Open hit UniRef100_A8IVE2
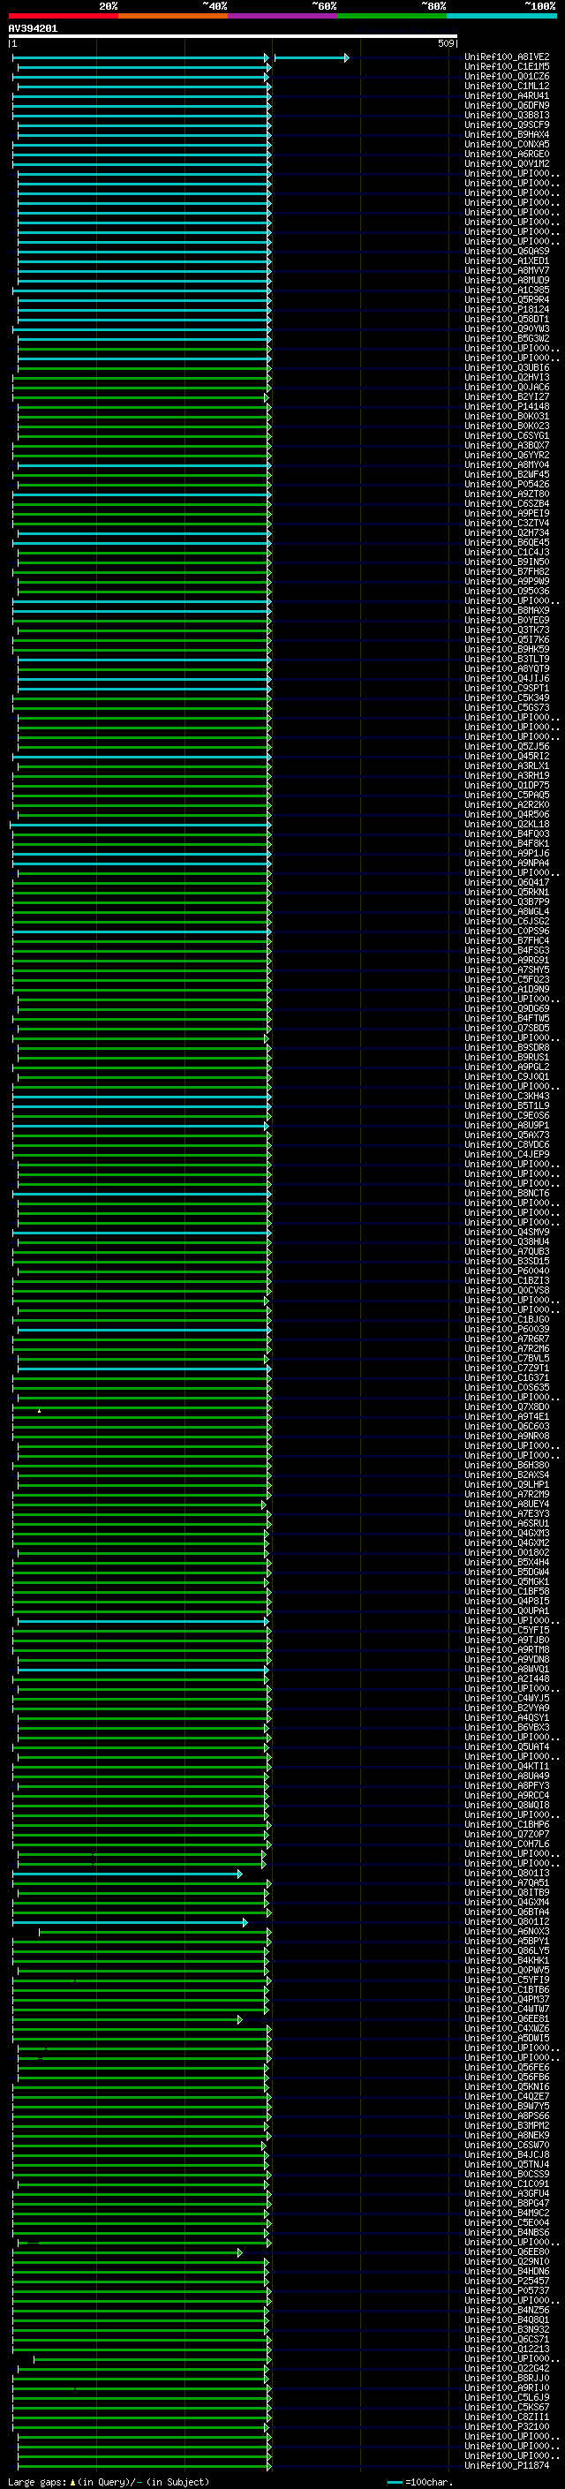The width and height of the screenshot is (565, 2489). point(507,57)
